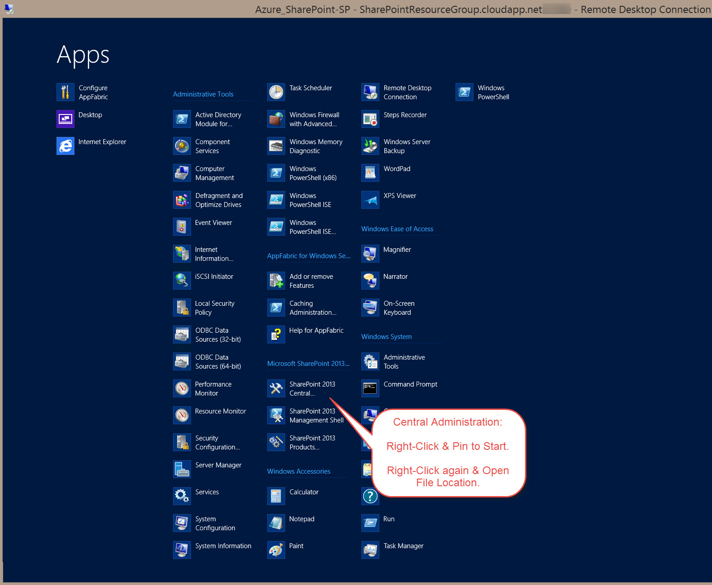This screenshot has height=585, width=712.
Task: Open the XPS Viewer icon
Action: pyautogui.click(x=370, y=200)
